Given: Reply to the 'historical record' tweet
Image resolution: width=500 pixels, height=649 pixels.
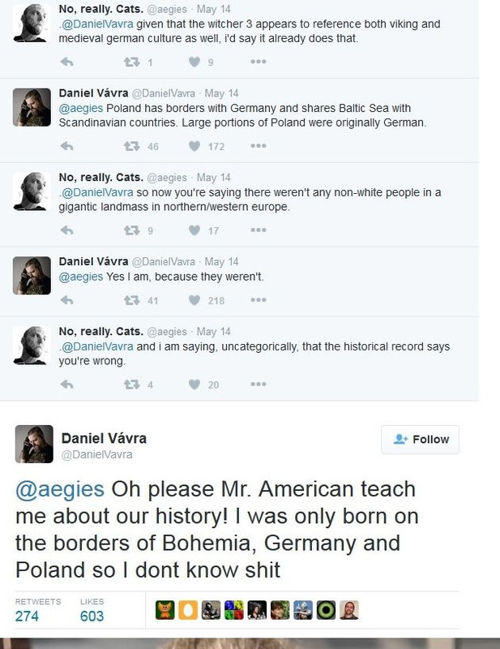Looking at the screenshot, I should pyautogui.click(x=67, y=385).
